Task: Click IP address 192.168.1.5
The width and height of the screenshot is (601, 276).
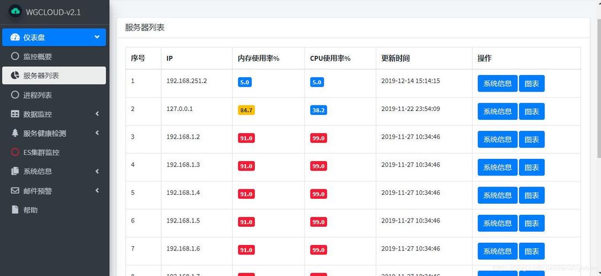Action: pos(183,221)
